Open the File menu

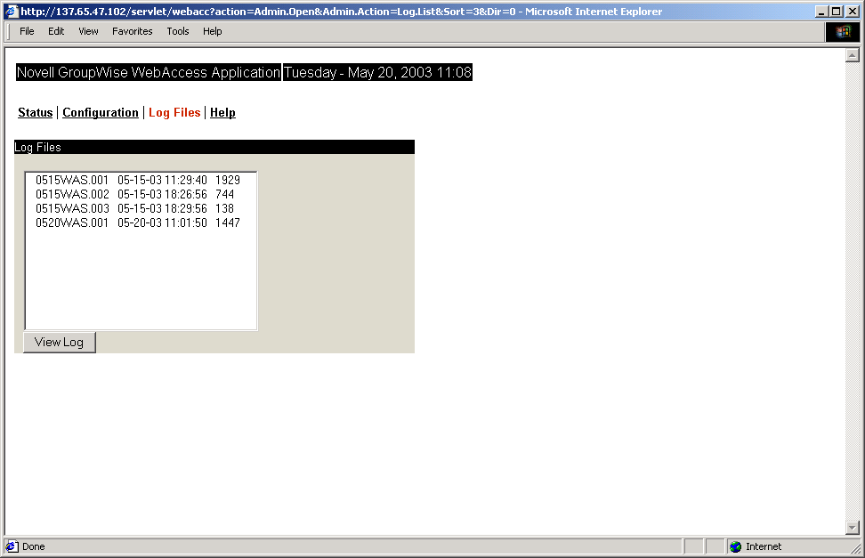(x=27, y=31)
